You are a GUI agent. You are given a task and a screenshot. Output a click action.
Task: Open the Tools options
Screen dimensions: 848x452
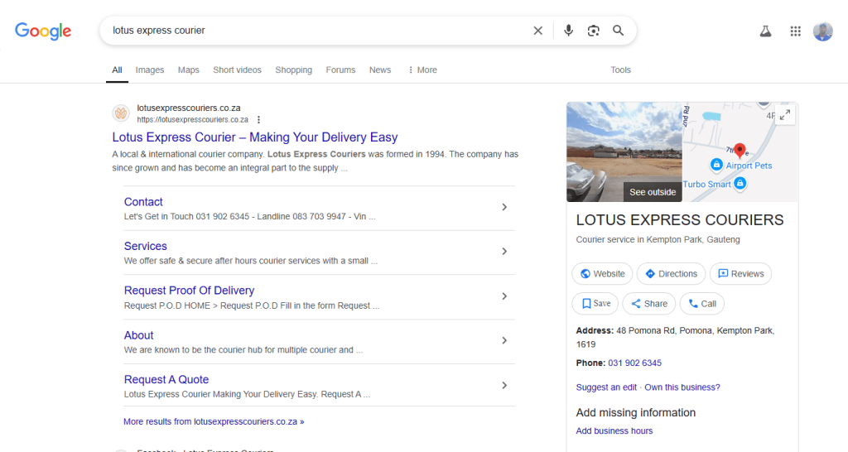pos(620,70)
